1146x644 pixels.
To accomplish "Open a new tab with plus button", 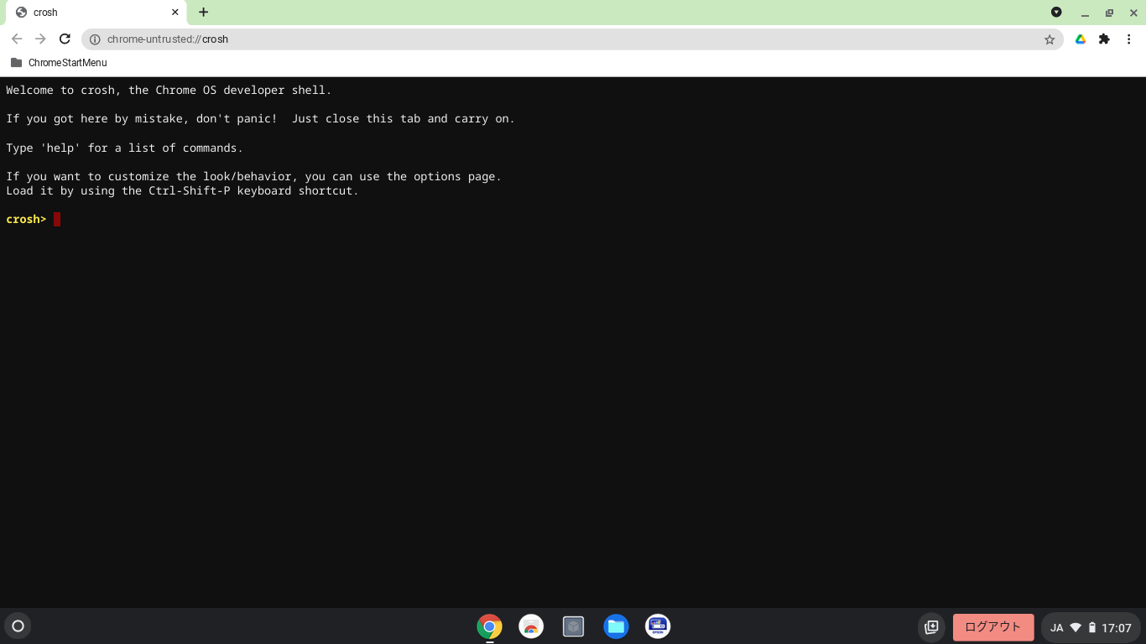I will click(203, 13).
